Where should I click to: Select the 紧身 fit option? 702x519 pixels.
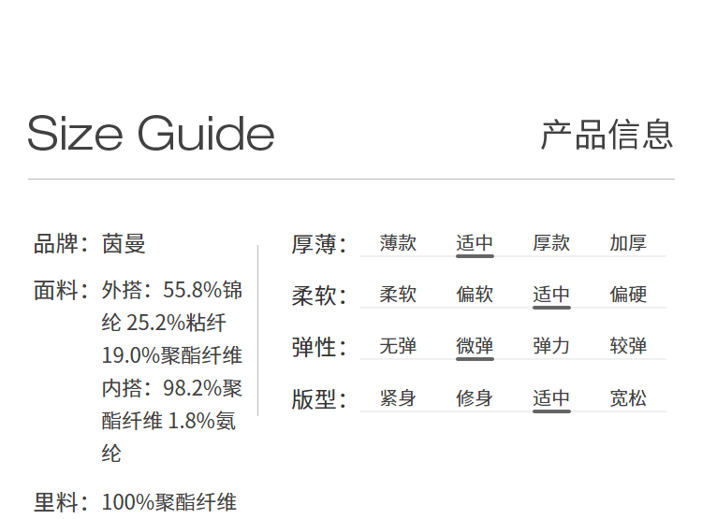(x=398, y=398)
